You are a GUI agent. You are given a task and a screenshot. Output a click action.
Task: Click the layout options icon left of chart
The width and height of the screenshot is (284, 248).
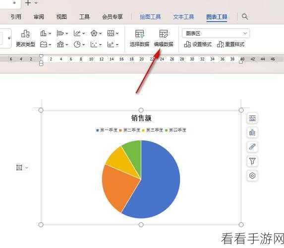pos(19,167)
